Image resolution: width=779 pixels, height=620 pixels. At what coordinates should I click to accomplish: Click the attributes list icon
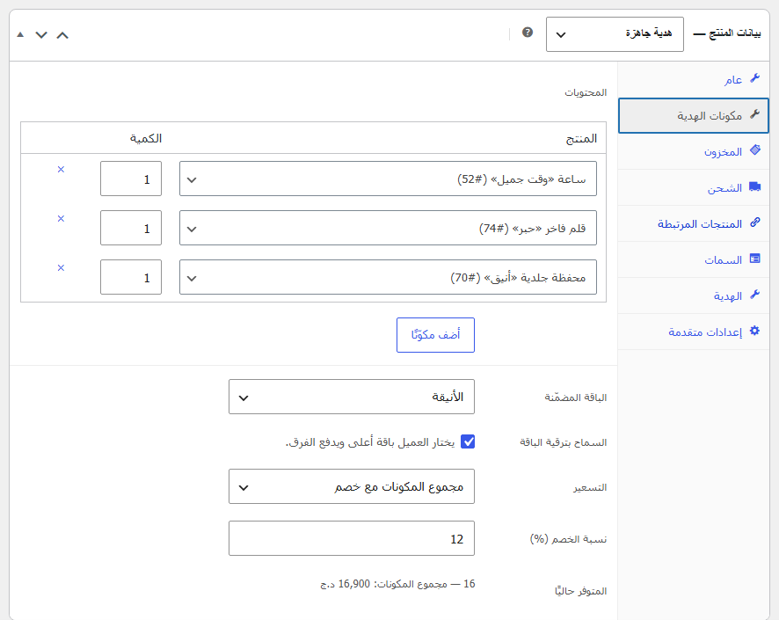(754, 259)
